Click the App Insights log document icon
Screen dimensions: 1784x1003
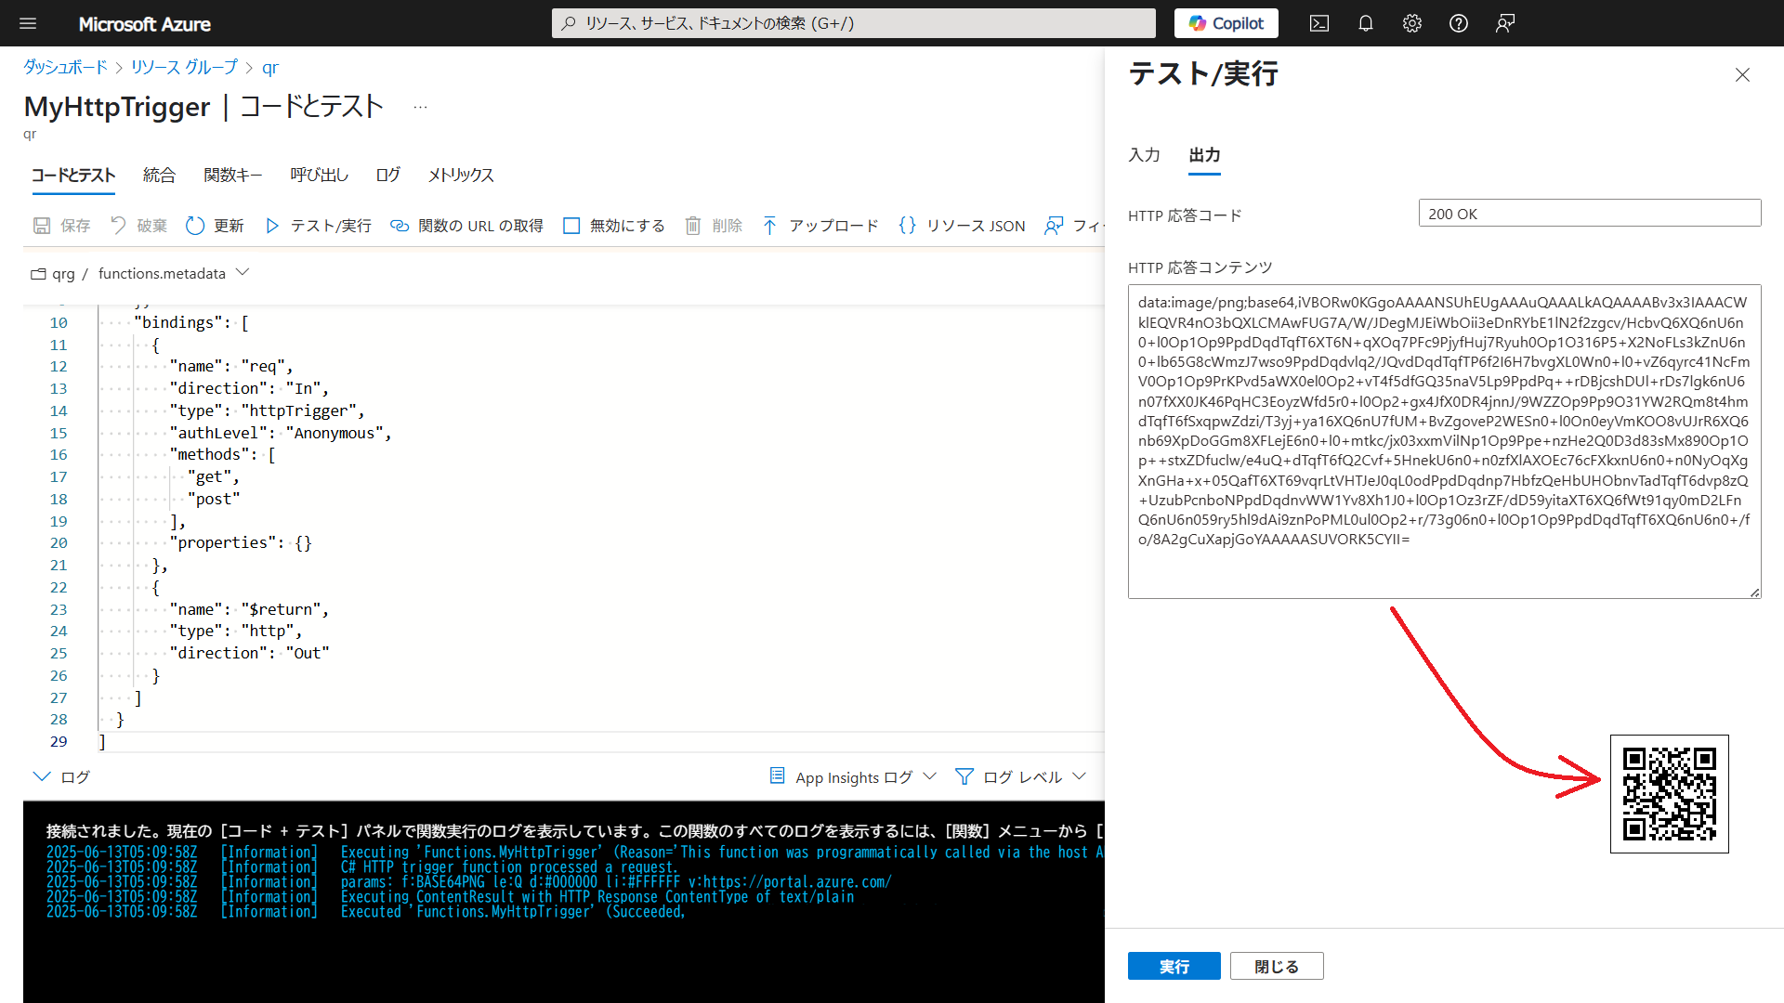[778, 775]
